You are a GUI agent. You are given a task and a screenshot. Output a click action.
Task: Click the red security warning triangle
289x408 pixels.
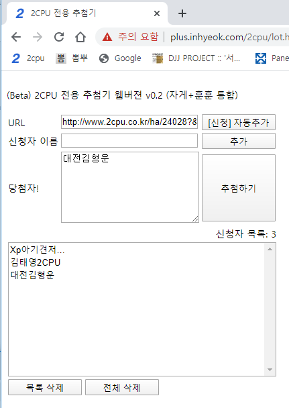tap(107, 37)
